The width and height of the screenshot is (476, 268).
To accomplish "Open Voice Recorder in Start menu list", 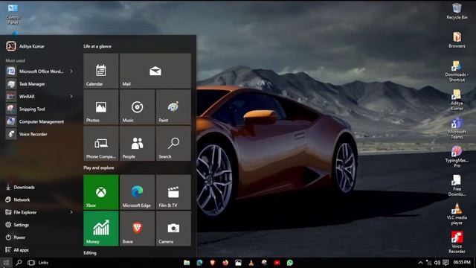I will point(39,134).
